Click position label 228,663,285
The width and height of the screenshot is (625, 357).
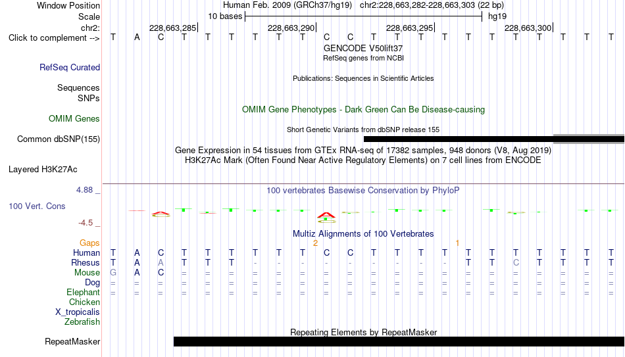point(172,28)
